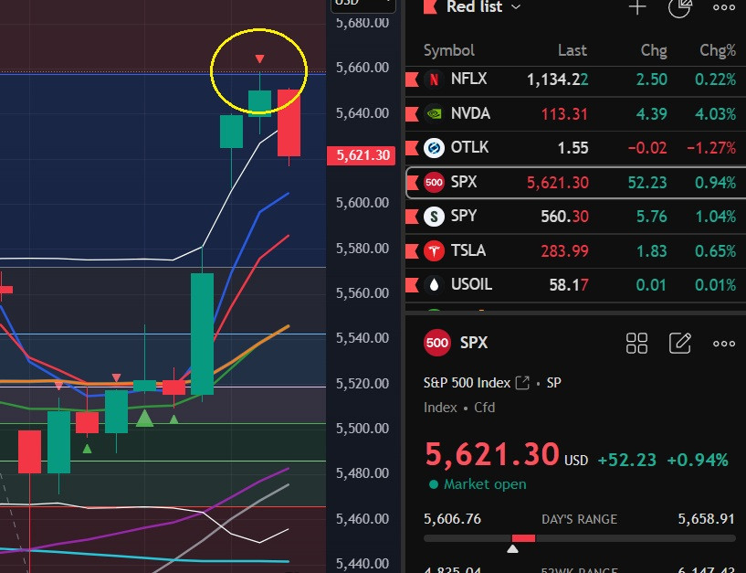Open the details panel grid view icon

point(636,344)
